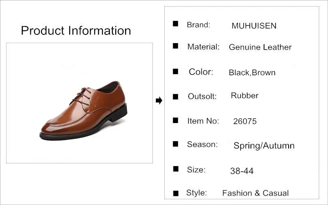
Task: Click the square bullet next to Brand
Action: (x=175, y=24)
